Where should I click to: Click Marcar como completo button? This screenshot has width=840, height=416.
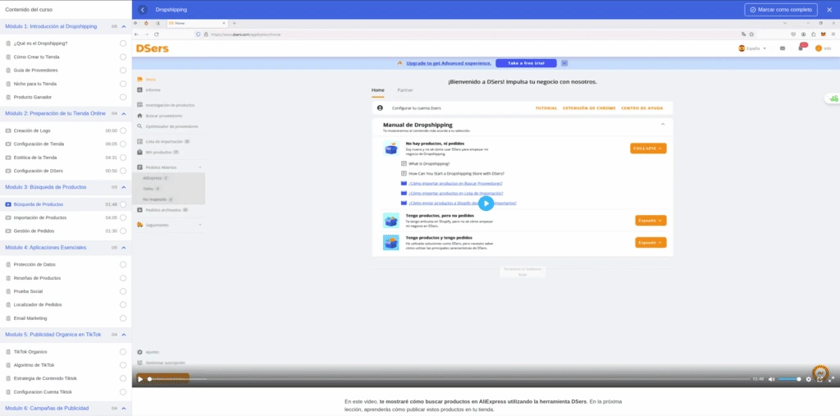[x=779, y=10]
